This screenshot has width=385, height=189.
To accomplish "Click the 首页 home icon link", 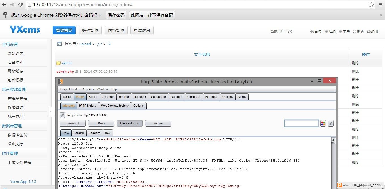I will pos(316,32).
